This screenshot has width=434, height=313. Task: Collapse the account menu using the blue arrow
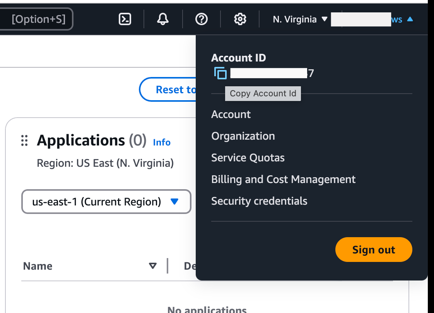tap(410, 19)
